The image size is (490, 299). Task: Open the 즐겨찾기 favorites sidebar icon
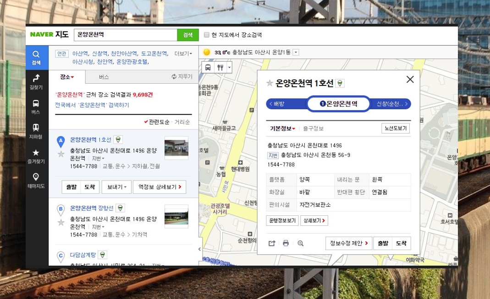click(37, 156)
